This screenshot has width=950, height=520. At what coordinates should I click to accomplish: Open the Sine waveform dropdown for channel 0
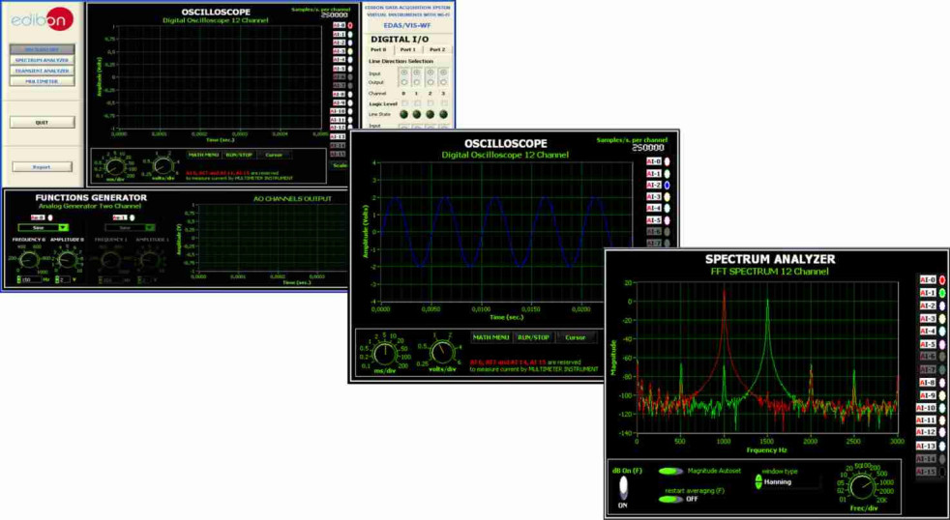coord(45,228)
